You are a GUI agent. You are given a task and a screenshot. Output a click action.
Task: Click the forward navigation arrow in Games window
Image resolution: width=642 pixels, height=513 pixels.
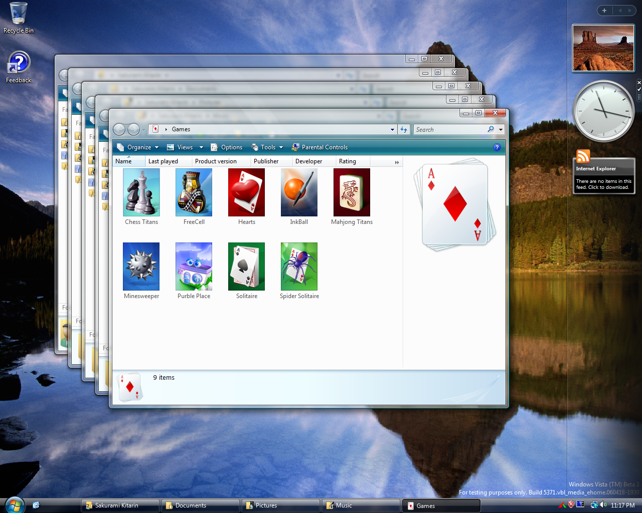(133, 129)
